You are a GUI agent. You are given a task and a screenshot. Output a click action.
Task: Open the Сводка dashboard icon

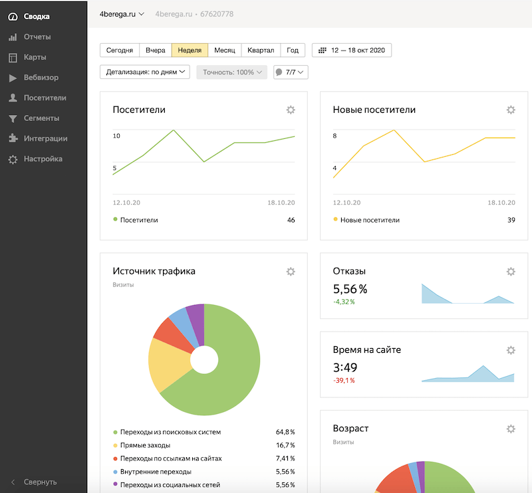13,17
